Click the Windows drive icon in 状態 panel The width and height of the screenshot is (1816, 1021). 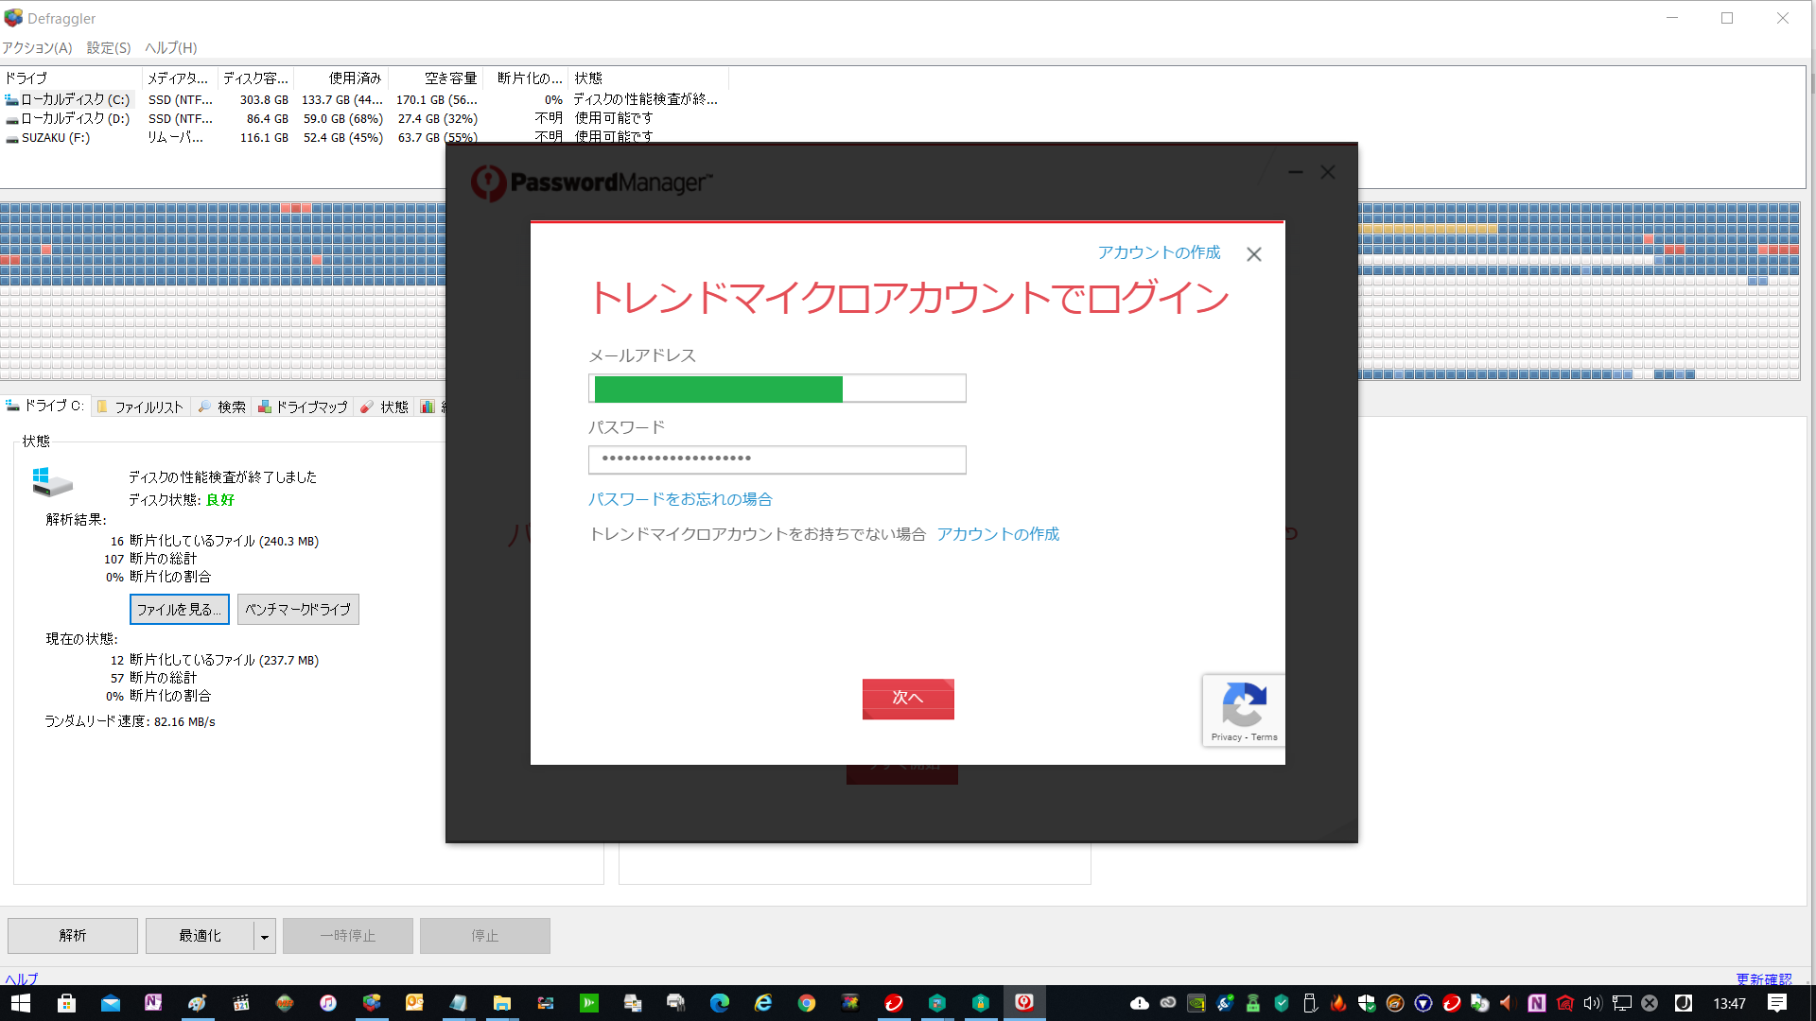click(52, 482)
